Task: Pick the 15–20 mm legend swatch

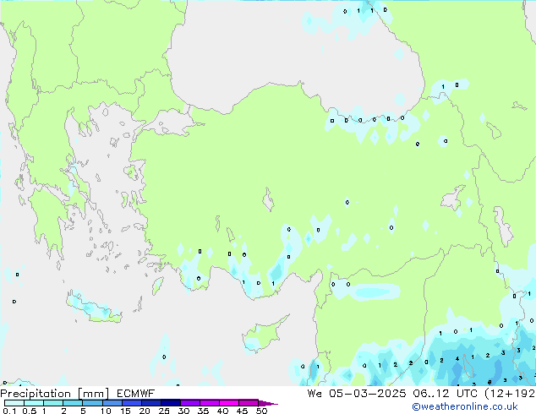Action: (132, 403)
